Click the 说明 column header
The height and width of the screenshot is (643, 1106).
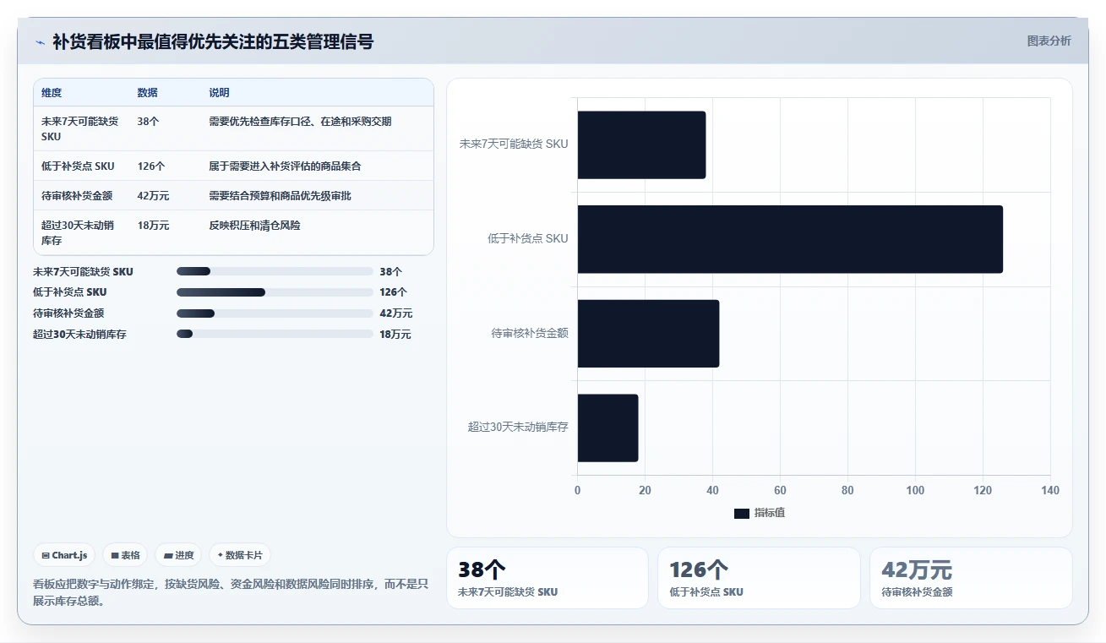pos(220,93)
